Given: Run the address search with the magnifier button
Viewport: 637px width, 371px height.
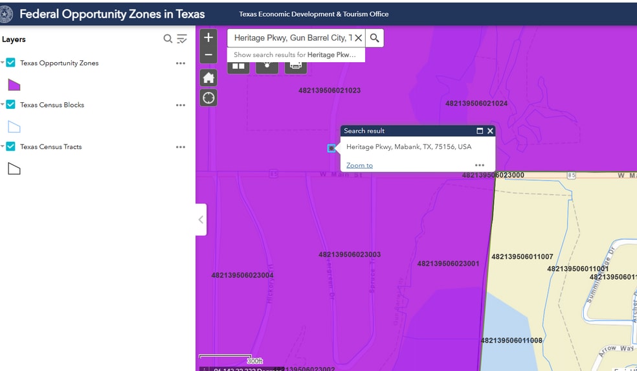Looking at the screenshot, I should (375, 38).
